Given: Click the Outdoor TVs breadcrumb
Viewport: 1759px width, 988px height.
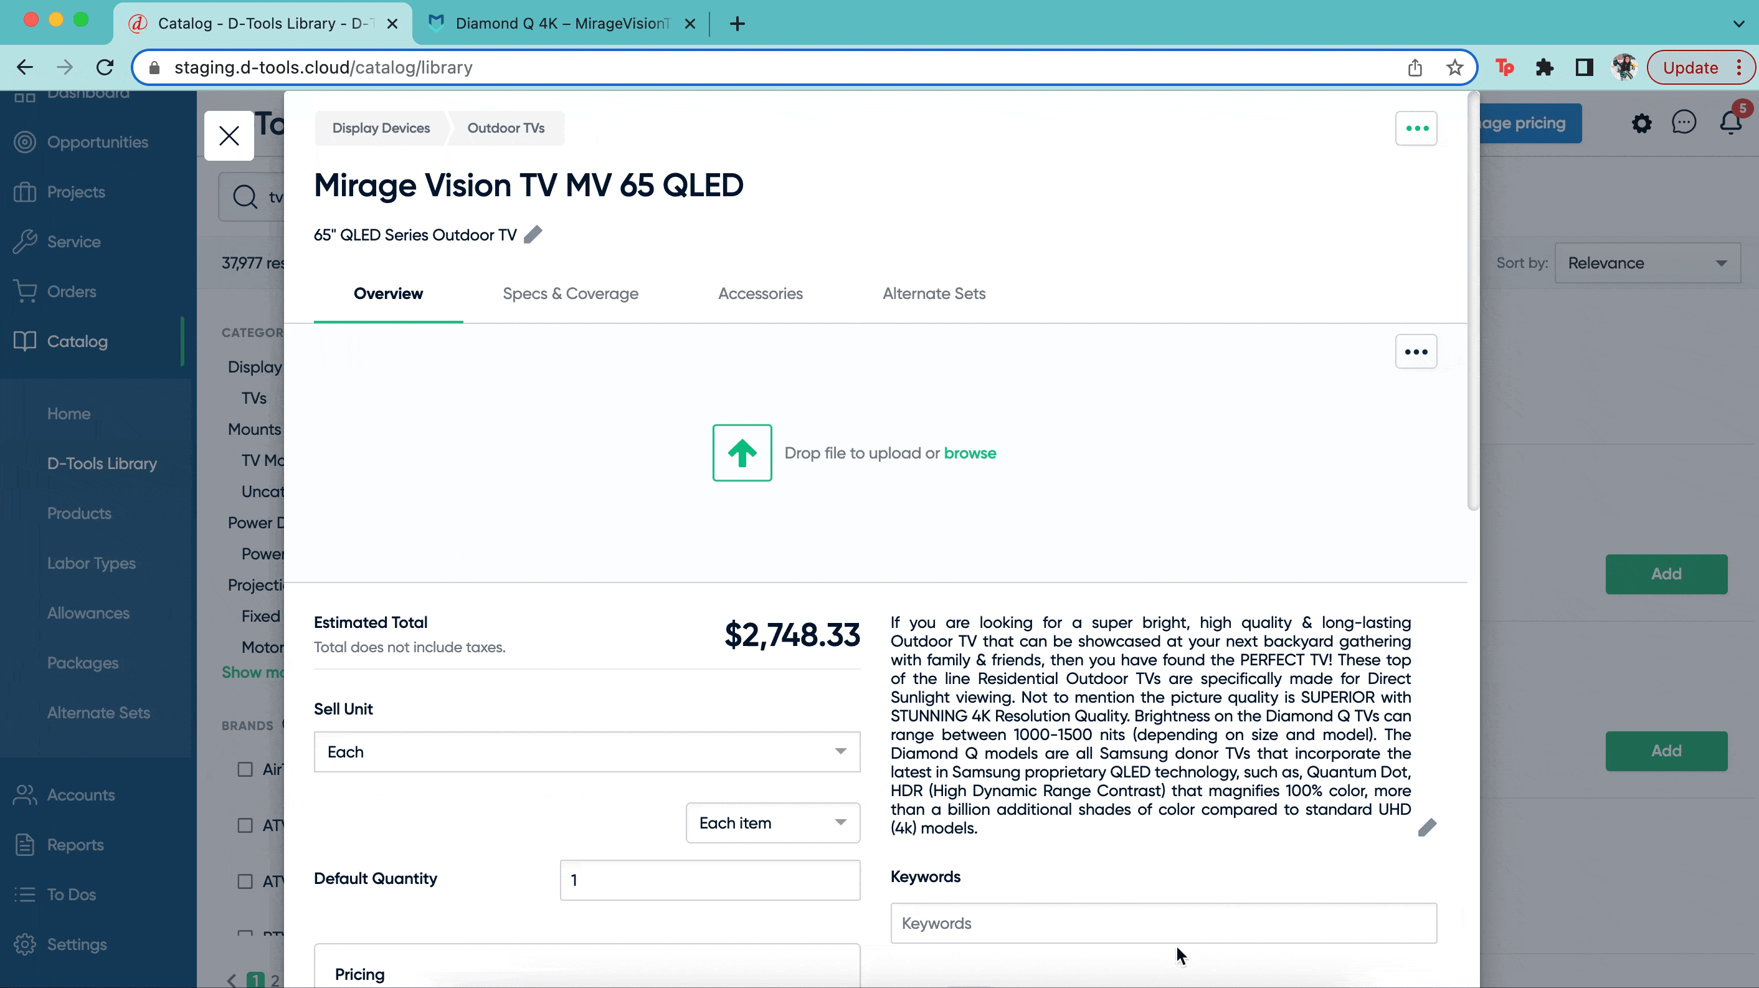Looking at the screenshot, I should tap(506, 128).
